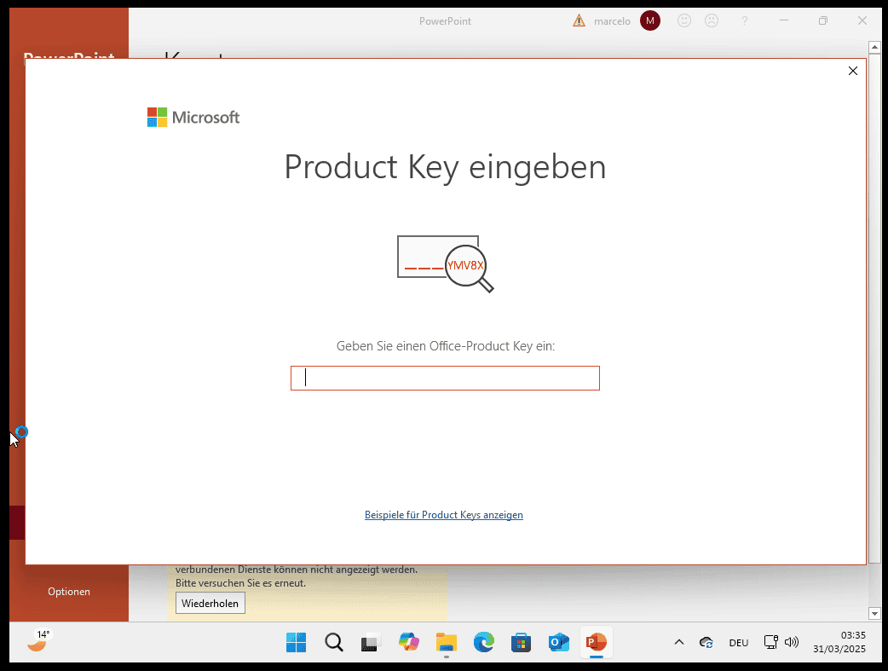888x671 pixels.
Task: Launch Outlook from the taskbar
Action: tap(558, 642)
